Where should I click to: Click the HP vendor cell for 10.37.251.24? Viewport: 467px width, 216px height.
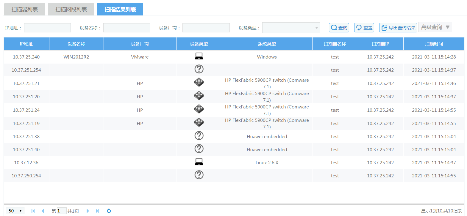(x=140, y=110)
